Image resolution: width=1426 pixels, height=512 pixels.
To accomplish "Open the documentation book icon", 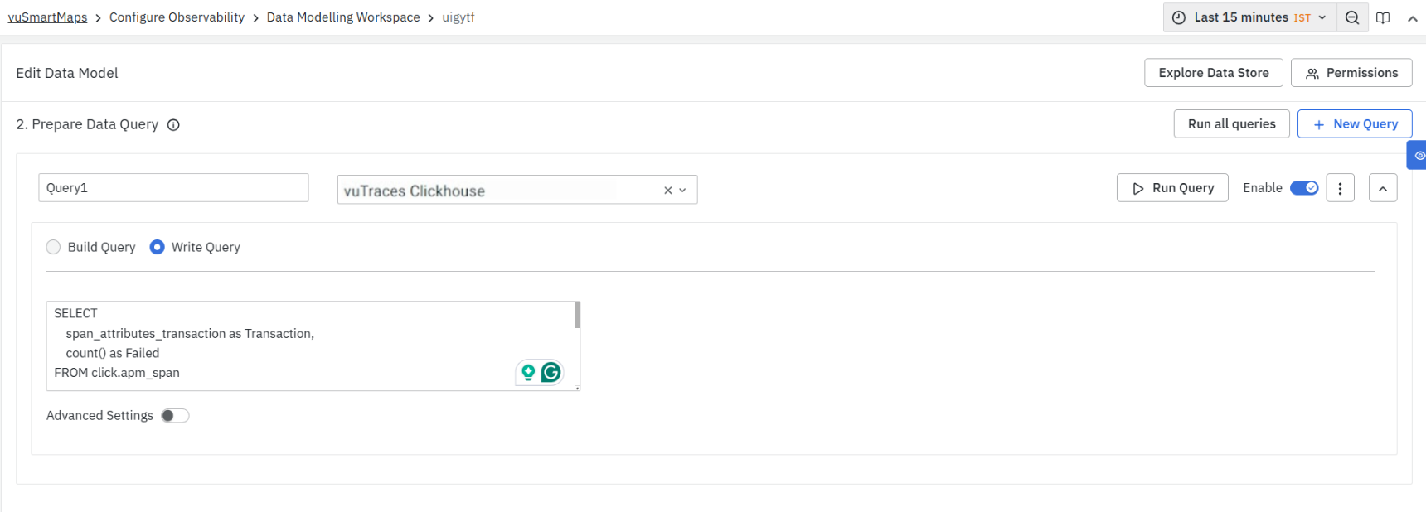I will (1383, 17).
